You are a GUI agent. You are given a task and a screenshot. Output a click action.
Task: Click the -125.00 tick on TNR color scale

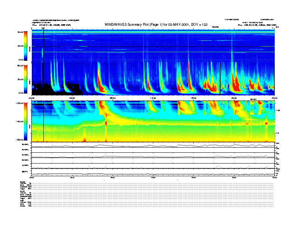pos(20,103)
